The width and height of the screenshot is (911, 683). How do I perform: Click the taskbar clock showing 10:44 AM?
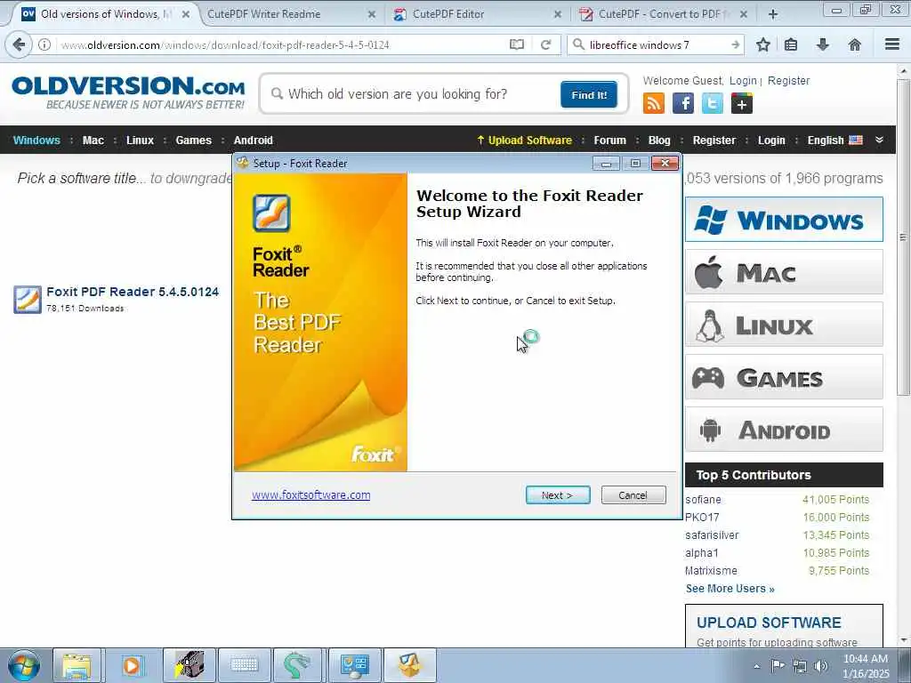[x=866, y=666]
